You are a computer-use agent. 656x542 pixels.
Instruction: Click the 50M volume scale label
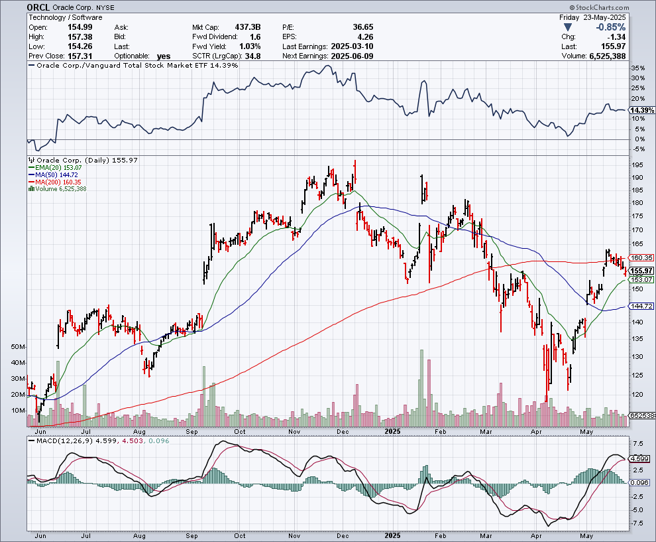pyautogui.click(x=18, y=347)
